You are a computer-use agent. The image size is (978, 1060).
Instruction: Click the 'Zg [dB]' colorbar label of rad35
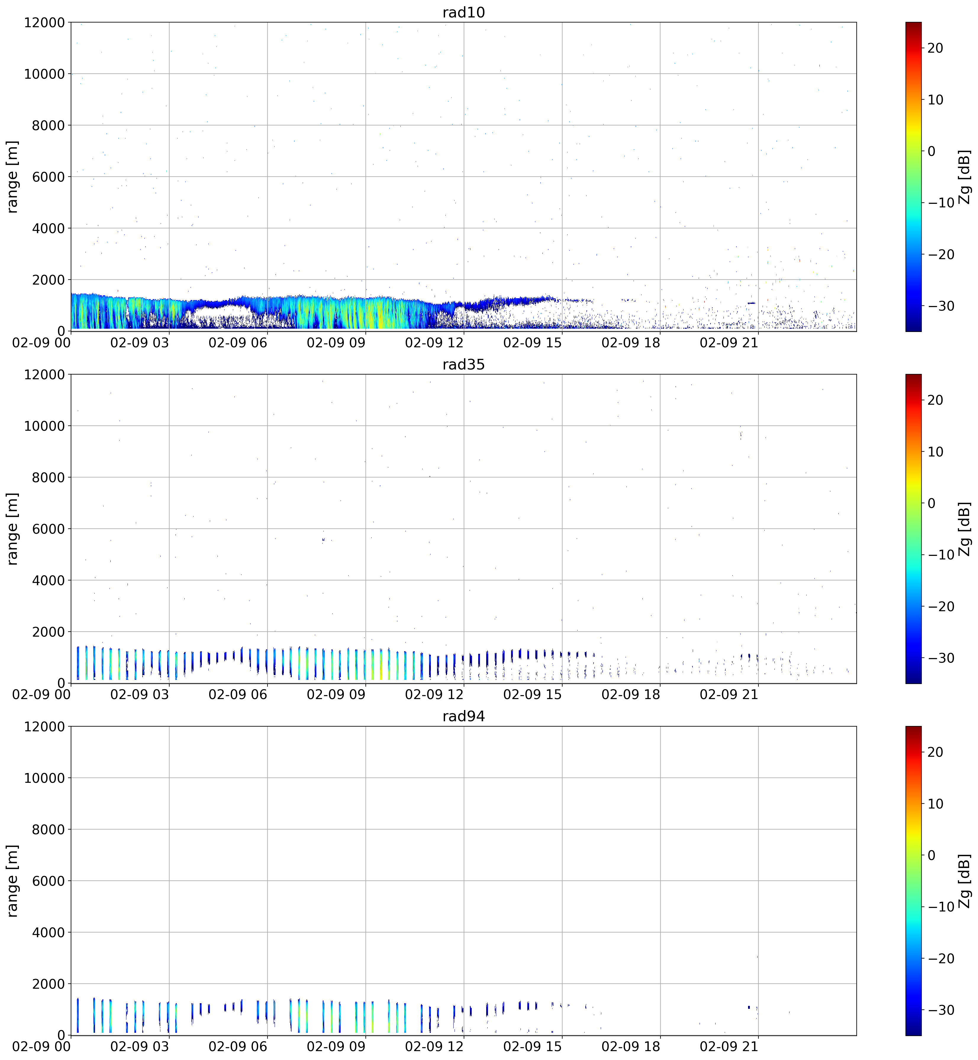point(964,529)
